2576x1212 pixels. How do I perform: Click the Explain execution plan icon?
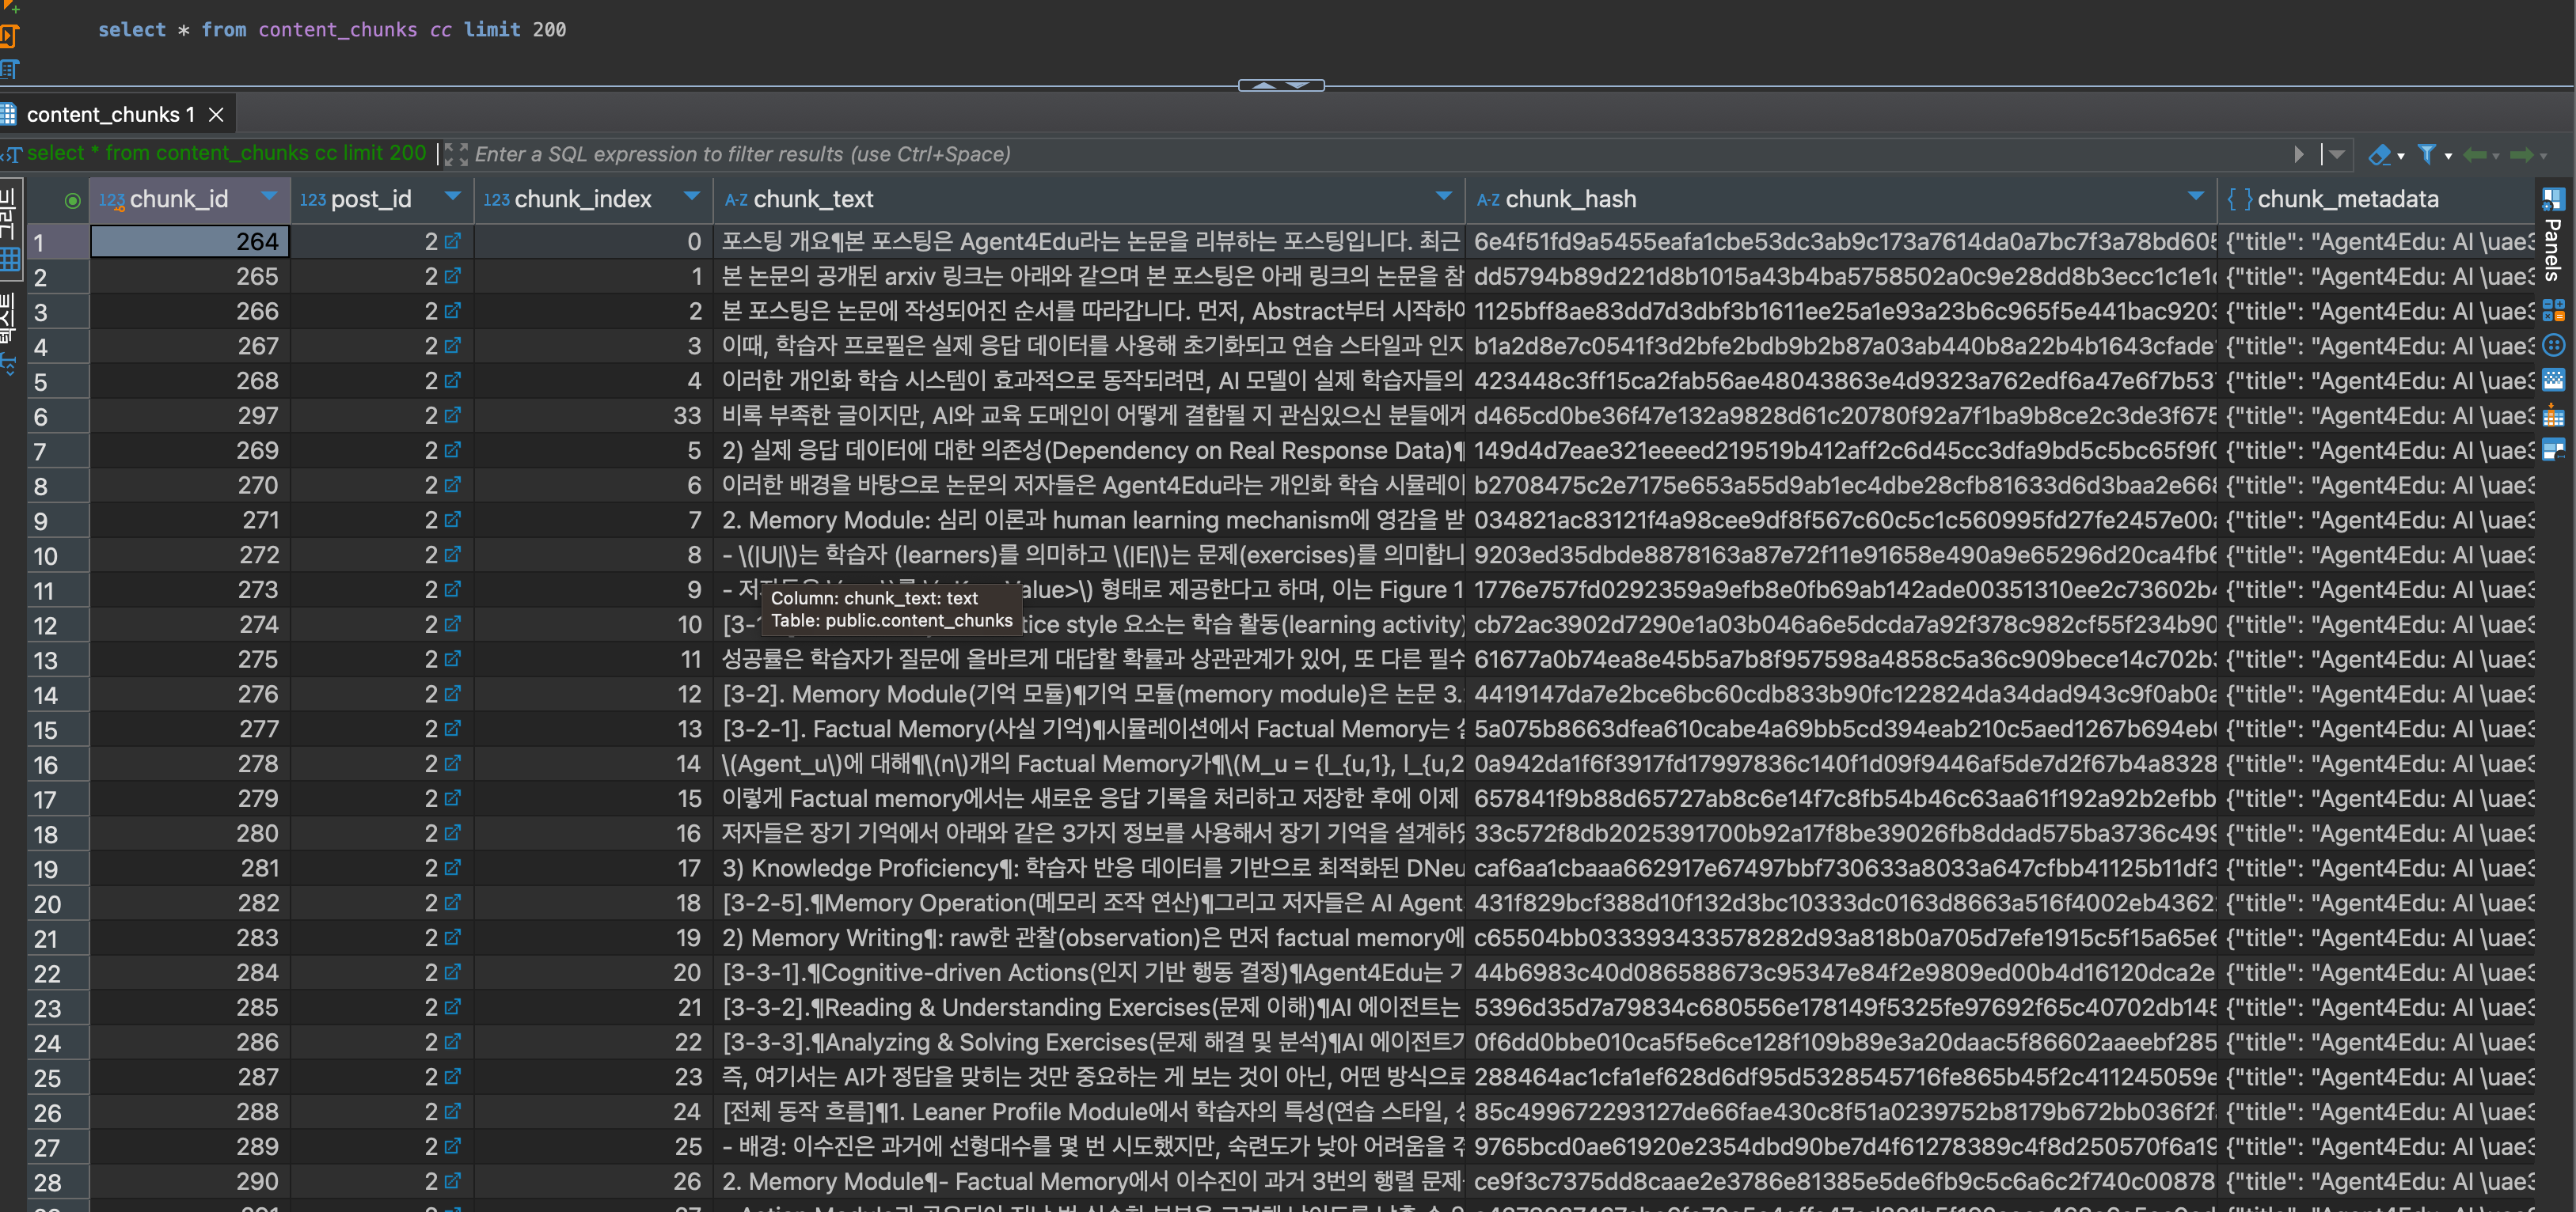tap(9, 69)
